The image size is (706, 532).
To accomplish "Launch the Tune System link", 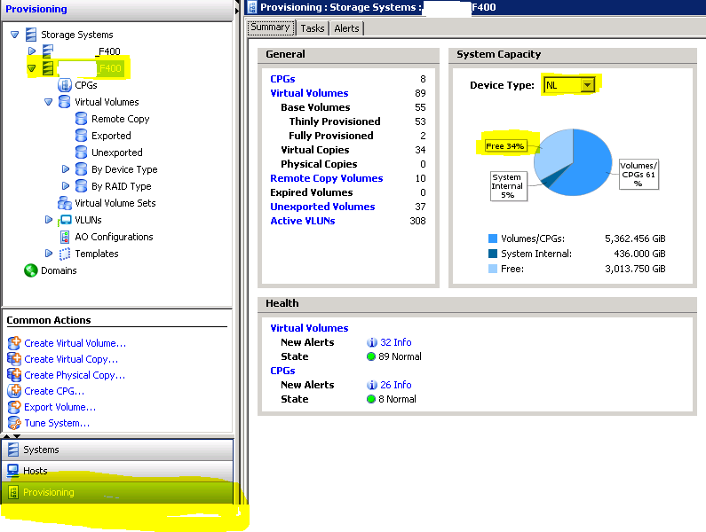I will [57, 423].
